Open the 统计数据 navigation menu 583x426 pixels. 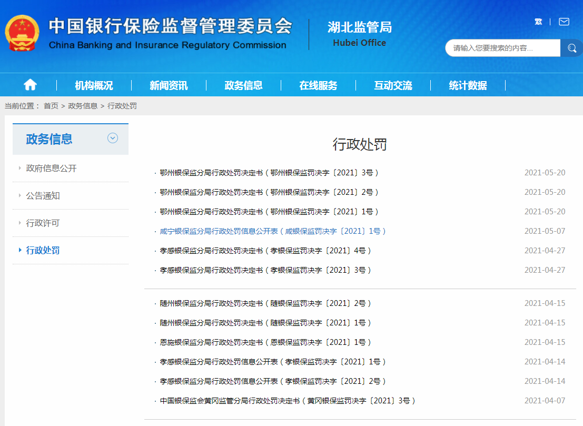coord(468,85)
